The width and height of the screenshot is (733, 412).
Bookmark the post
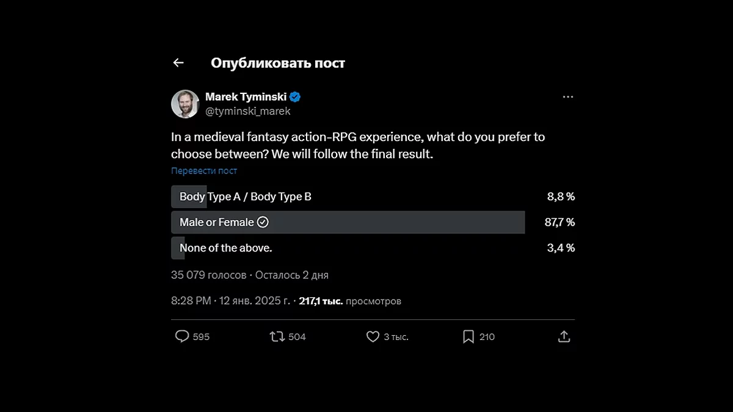[469, 336]
